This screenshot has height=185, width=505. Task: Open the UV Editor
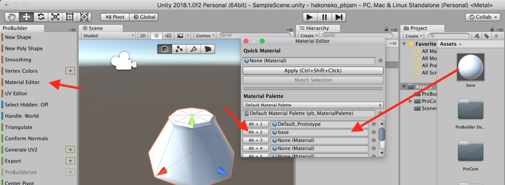(16, 93)
